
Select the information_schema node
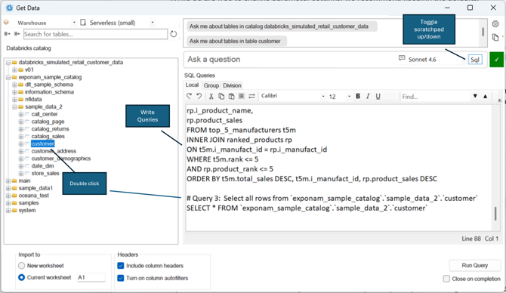click(x=49, y=92)
